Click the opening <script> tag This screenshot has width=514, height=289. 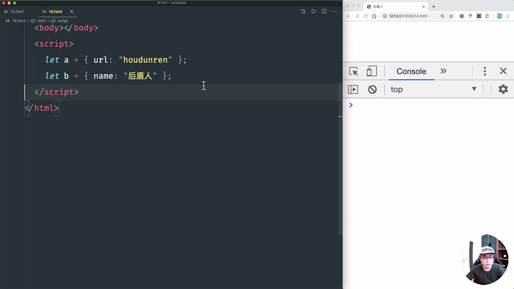click(54, 44)
